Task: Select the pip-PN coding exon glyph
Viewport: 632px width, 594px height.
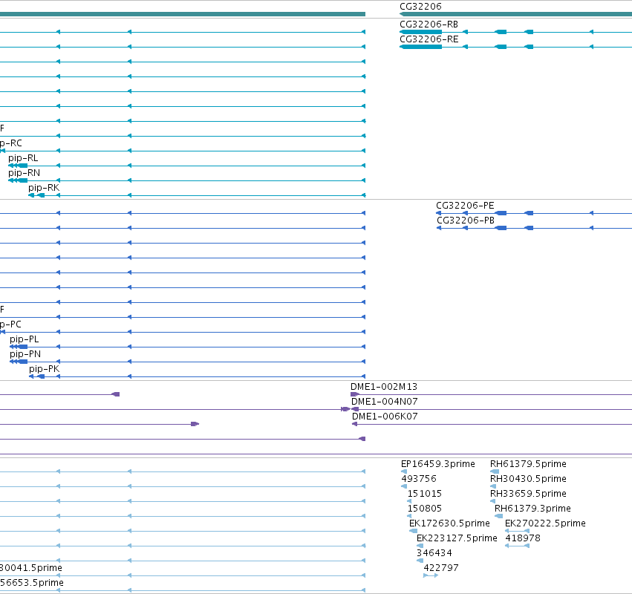Action: 19,362
